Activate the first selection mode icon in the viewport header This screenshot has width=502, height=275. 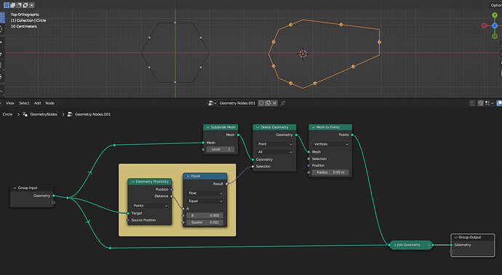(x=7, y=5)
